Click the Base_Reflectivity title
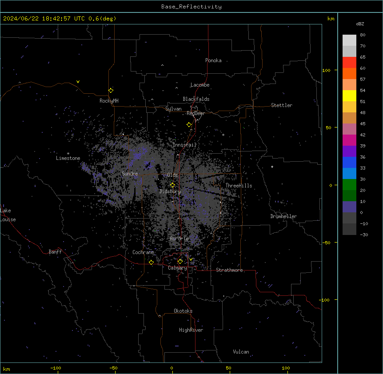 click(x=191, y=7)
